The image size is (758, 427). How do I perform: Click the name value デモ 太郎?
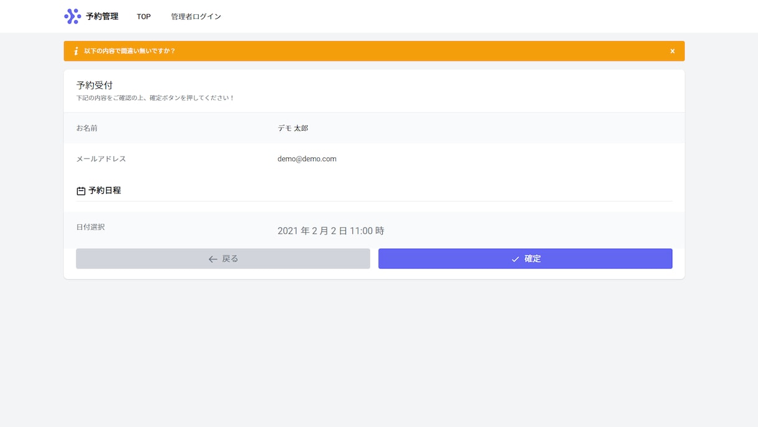293,128
